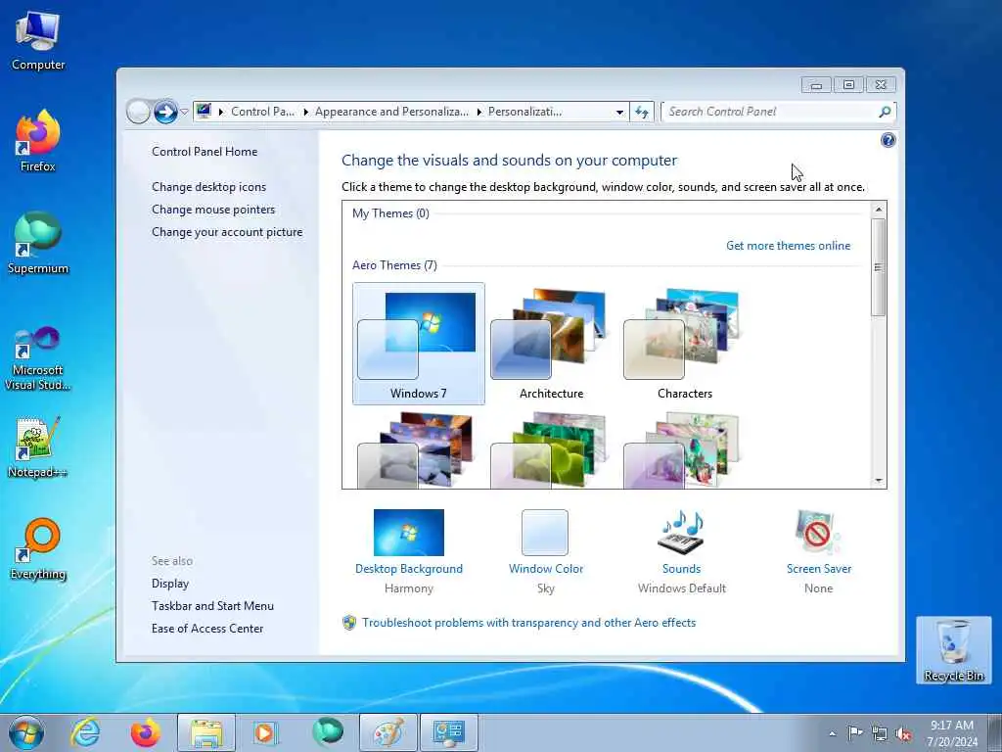Open the Windows Start button

tap(26, 732)
